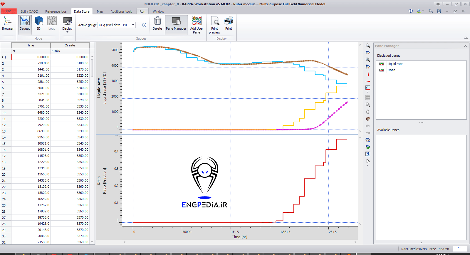
Task: Click the ship wheel plot settings icon
Action: point(368,119)
